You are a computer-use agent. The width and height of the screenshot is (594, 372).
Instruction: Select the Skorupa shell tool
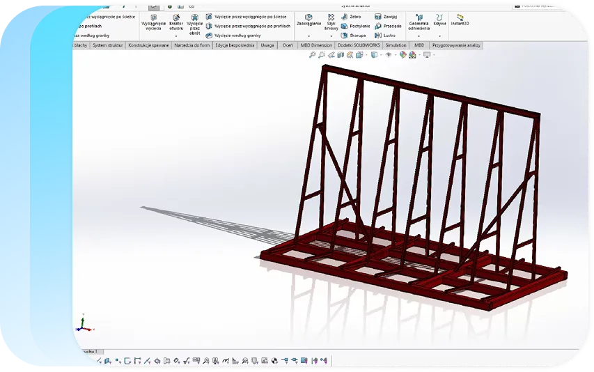coord(354,36)
